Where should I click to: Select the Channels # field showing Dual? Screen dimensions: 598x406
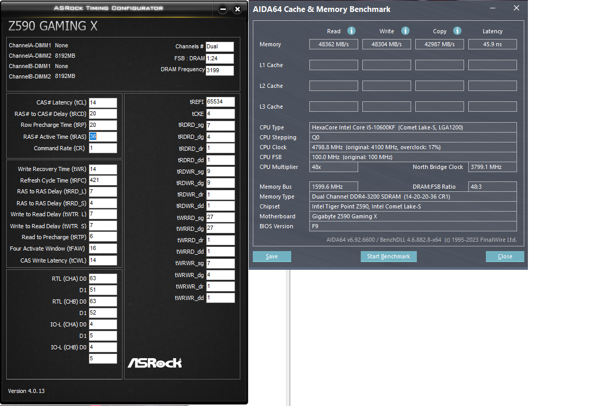(x=220, y=47)
